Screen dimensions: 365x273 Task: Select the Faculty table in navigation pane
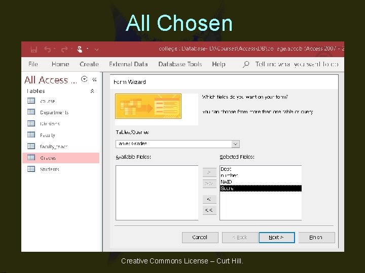61,135
